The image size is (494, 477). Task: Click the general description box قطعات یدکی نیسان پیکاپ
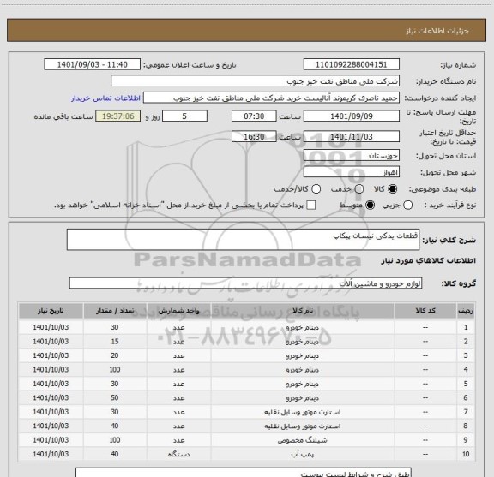243,240
